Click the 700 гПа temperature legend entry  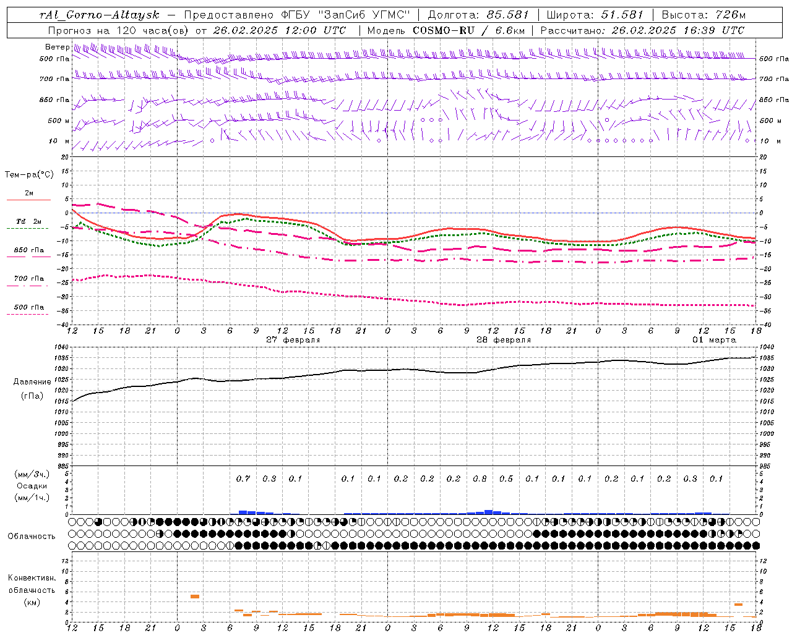click(x=29, y=279)
